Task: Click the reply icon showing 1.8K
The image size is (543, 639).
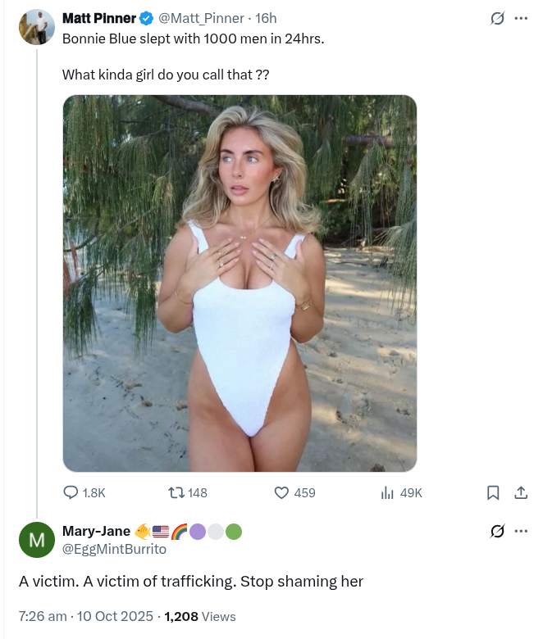Action: point(72,492)
